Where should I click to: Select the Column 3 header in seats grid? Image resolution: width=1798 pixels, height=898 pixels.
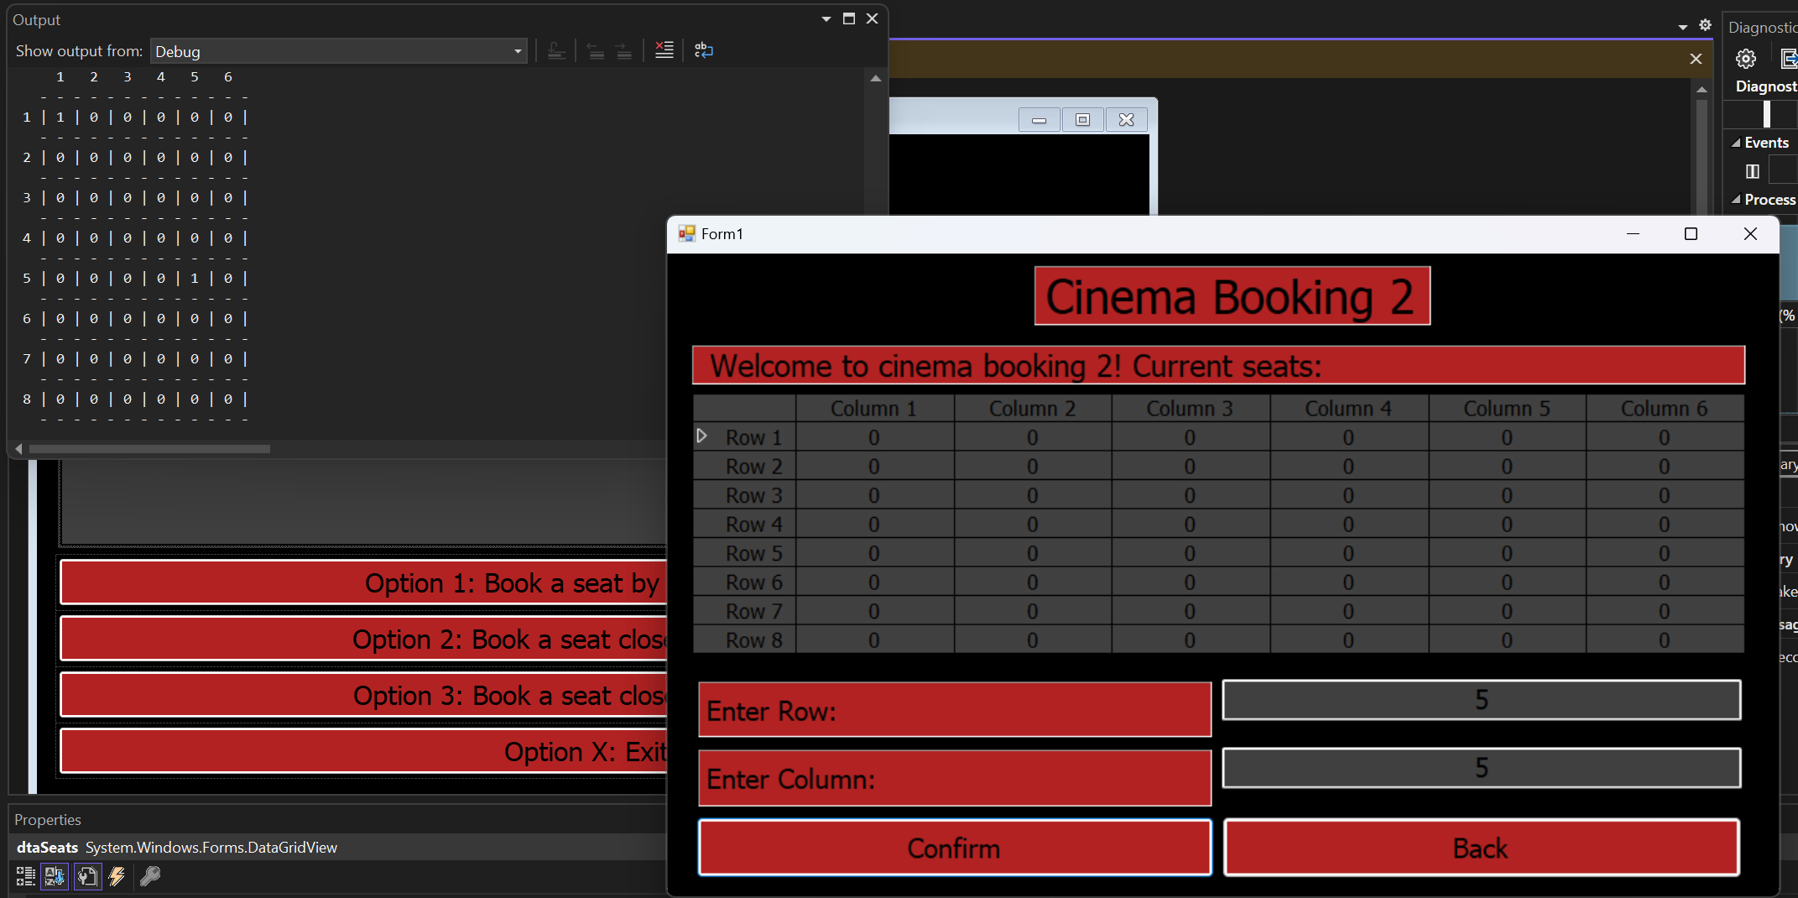[x=1190, y=409]
